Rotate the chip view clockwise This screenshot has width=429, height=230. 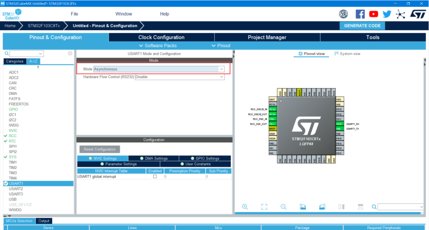pyautogui.click(x=302, y=206)
